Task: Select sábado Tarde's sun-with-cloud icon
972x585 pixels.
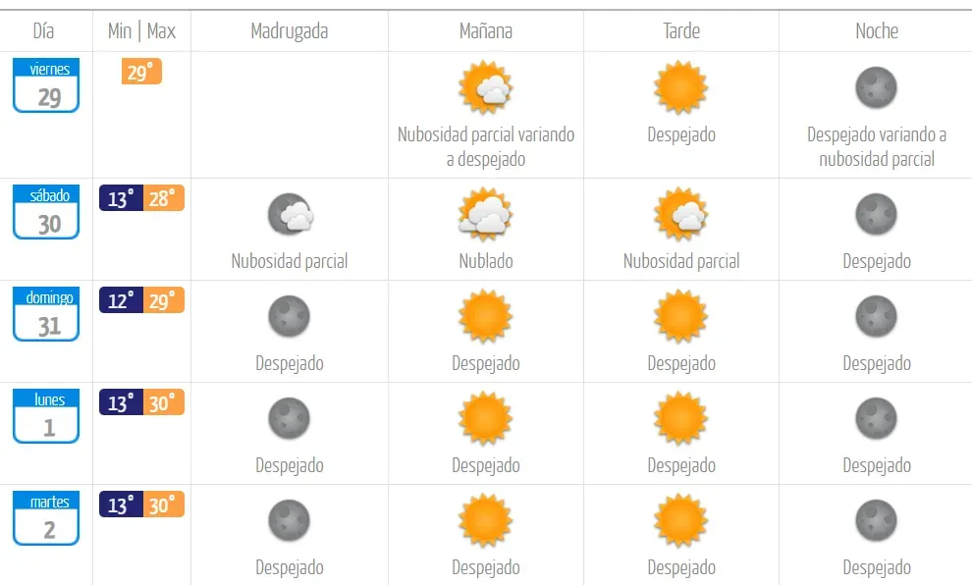Action: point(680,215)
